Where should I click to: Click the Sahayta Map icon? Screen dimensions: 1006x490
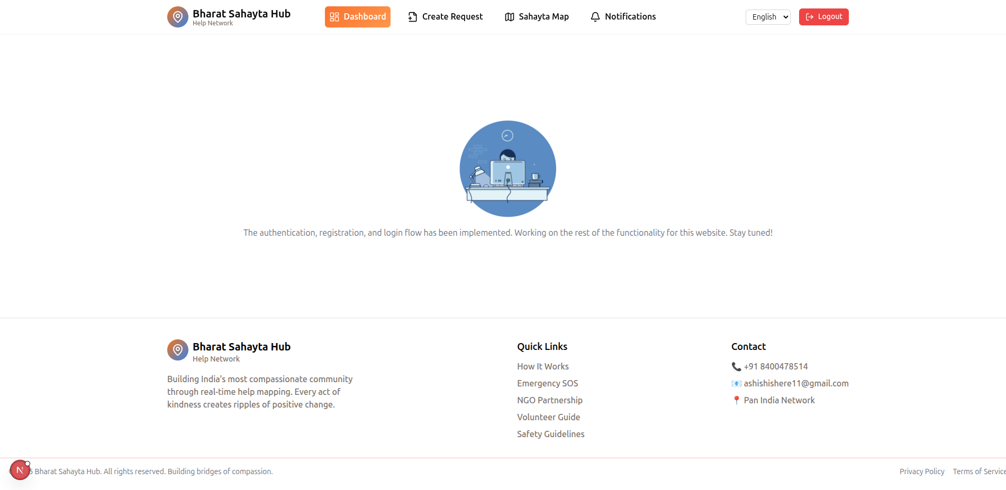pos(510,17)
